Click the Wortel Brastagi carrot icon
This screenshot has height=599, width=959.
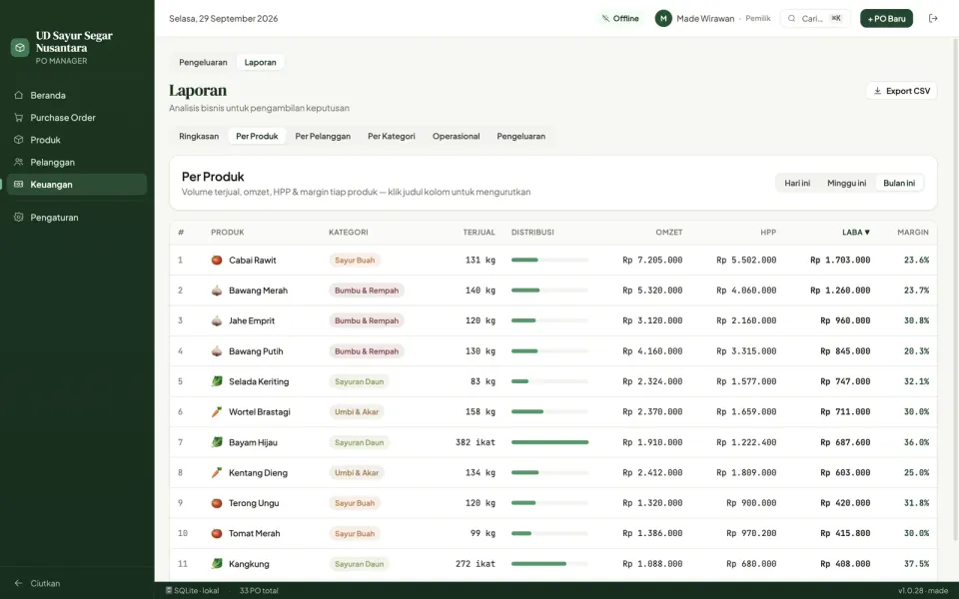pyautogui.click(x=217, y=412)
